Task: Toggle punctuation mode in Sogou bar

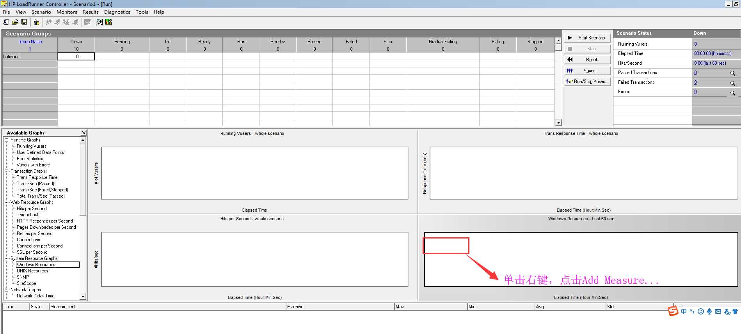Action: pyautogui.click(x=692, y=311)
